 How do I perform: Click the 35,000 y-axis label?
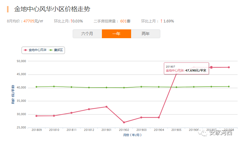[21, 101]
